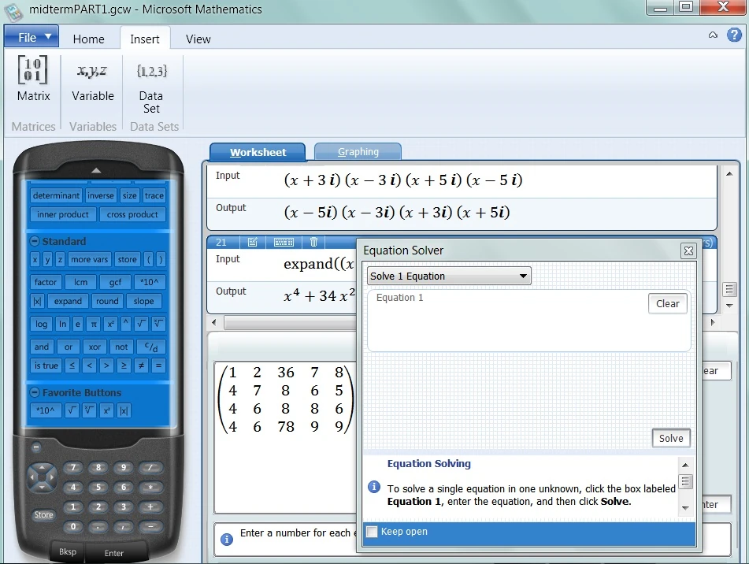Clear Equation 1 in the solver
Screen dimensions: 749x564
pos(667,303)
